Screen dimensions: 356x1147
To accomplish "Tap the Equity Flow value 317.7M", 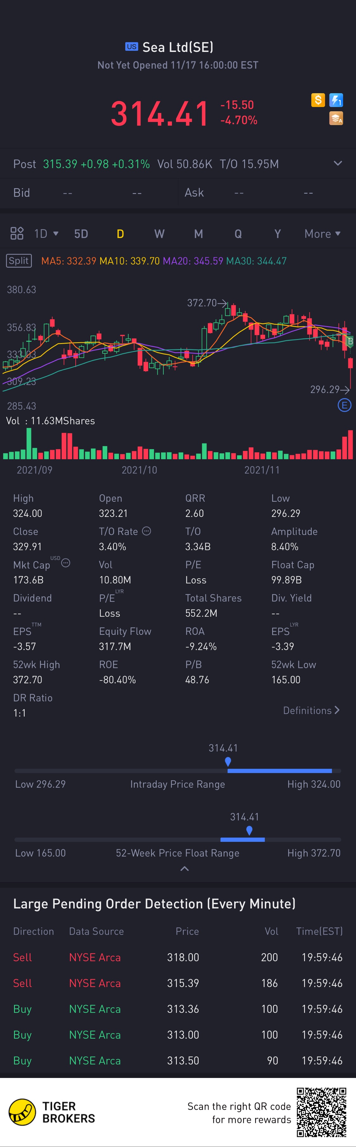I will point(115,647).
